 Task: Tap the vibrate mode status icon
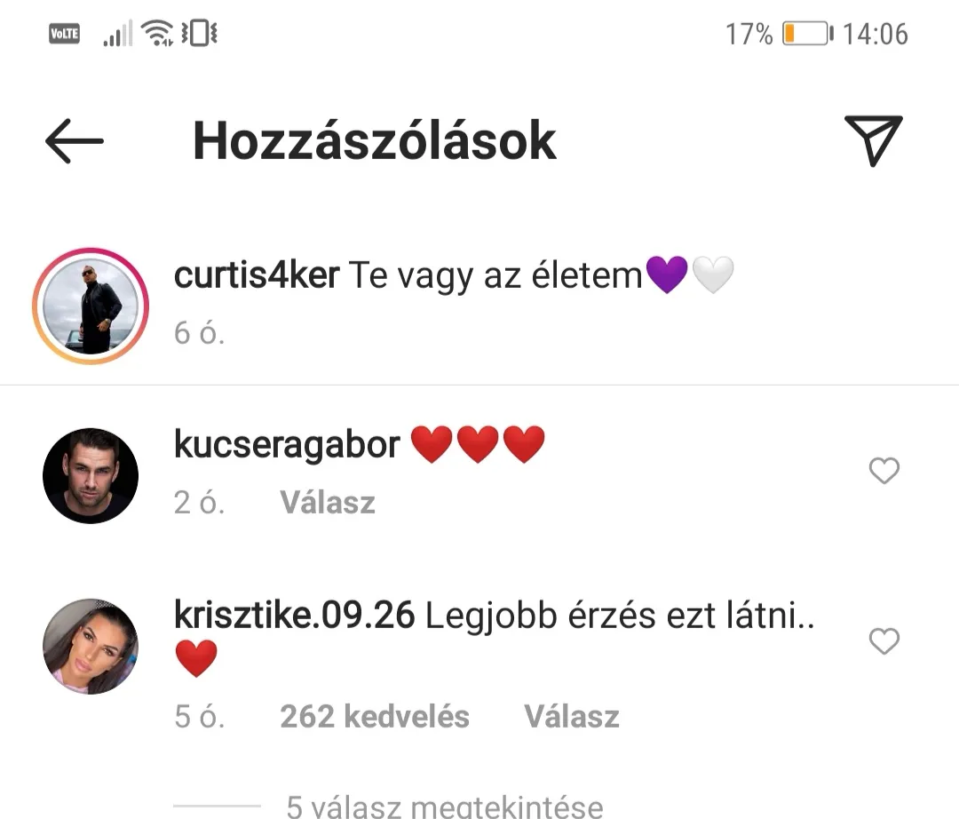200,33
